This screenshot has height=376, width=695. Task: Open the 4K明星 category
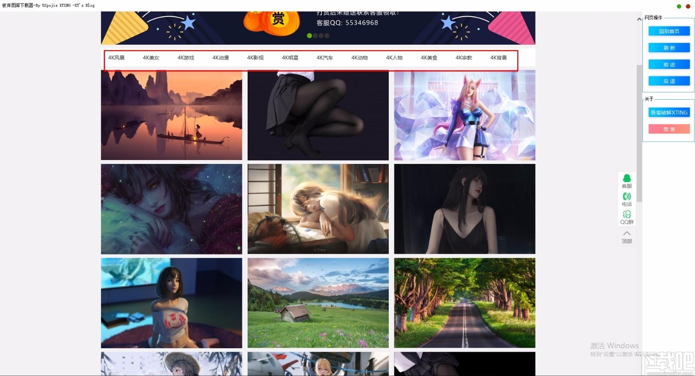(x=290, y=58)
